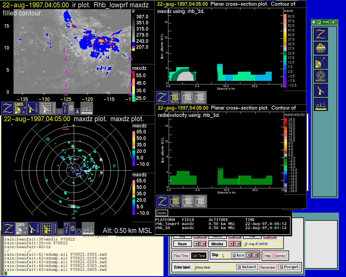Open the hrs skip units dropdown
This screenshot has width=346, height=277.
coord(238,255)
